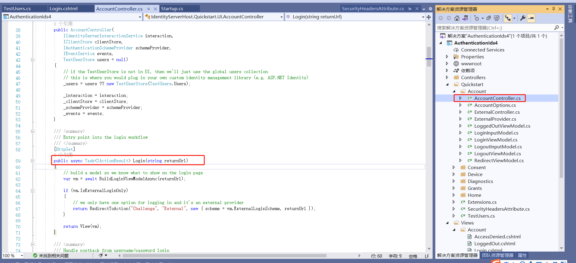Click the no issues found status indicator

point(51,256)
